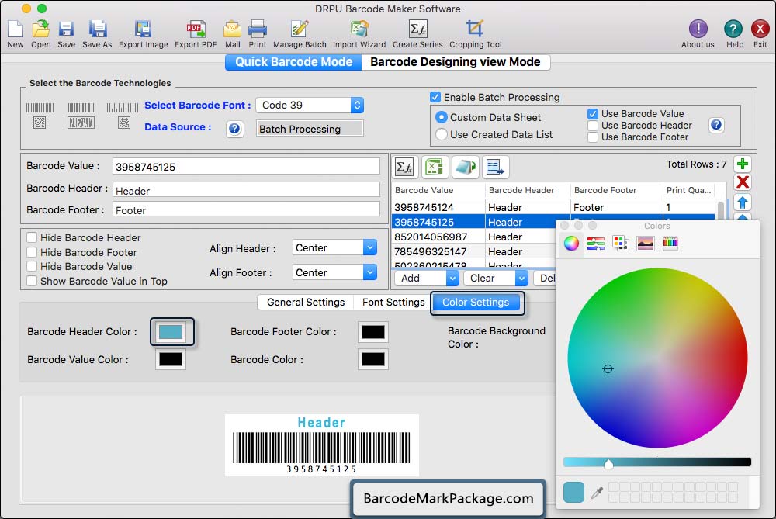
Task: Open the Import Wizard tool
Action: click(359, 30)
